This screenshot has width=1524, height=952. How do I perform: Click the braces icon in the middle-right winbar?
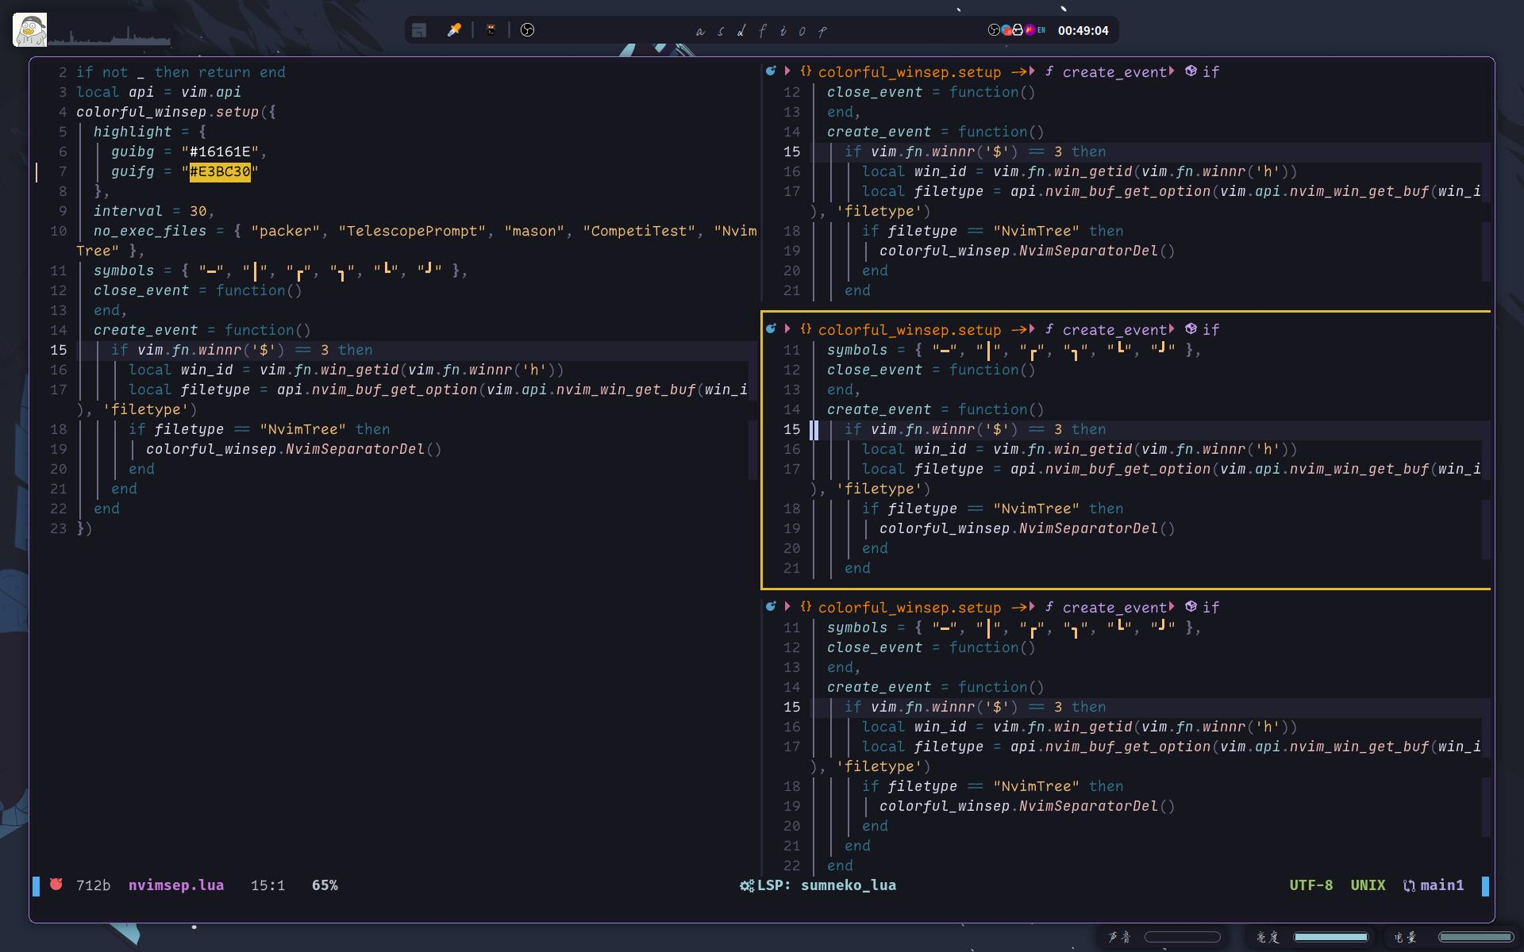click(806, 329)
